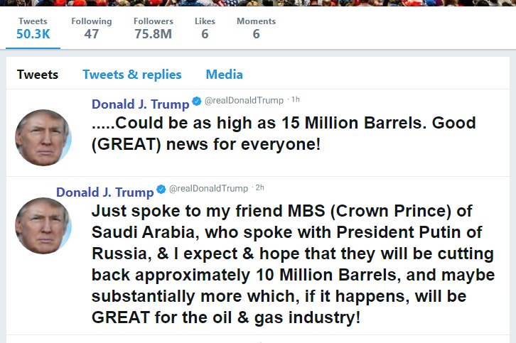The image size is (516, 343).
Task: Switch to the Tweets & replies tab
Action: pos(131,75)
